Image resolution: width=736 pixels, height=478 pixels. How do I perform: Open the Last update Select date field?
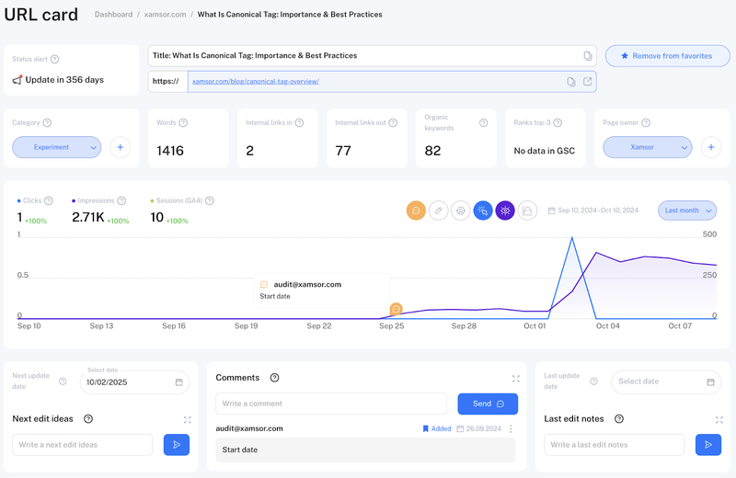[x=666, y=382]
